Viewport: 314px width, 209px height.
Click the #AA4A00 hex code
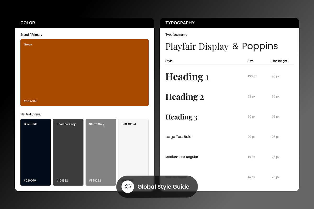point(30,101)
